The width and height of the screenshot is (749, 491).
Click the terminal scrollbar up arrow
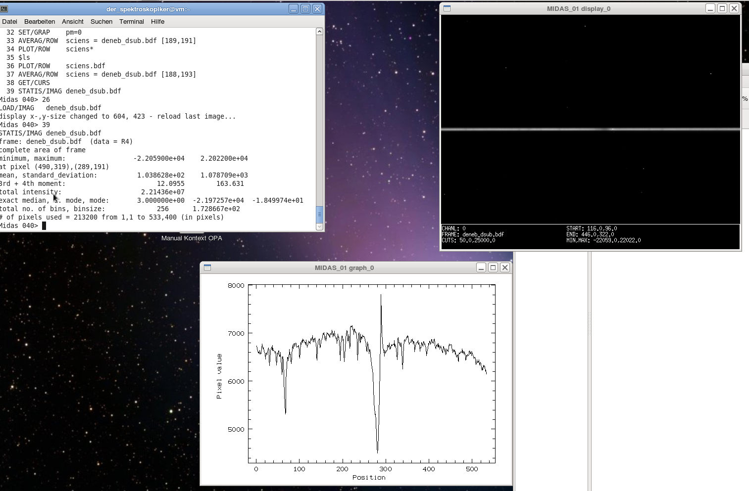click(x=319, y=32)
